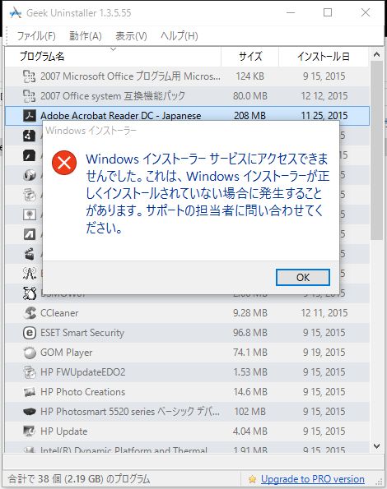
Task: Click the toolbar drag handle beside ファイル
Action: (7, 36)
